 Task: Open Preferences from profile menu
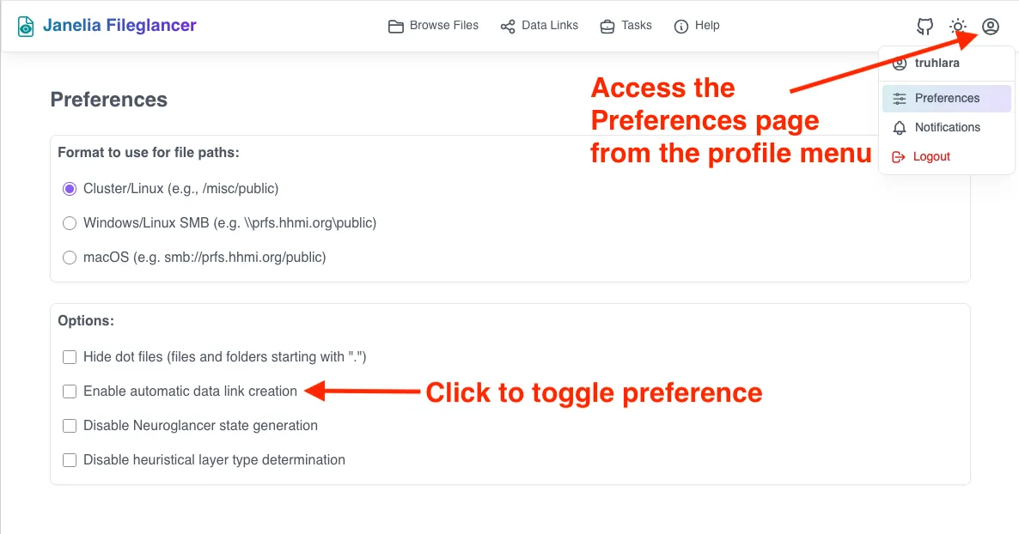[x=946, y=99]
